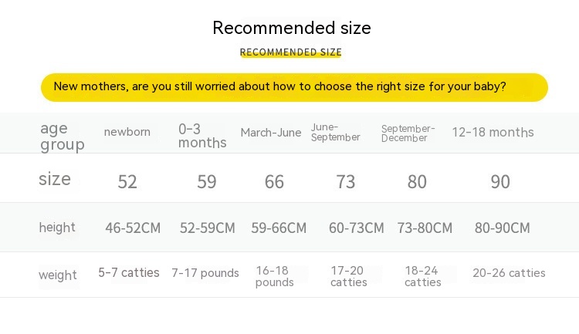Image resolution: width=579 pixels, height=334 pixels.
Task: Click the "20-26 catties" weight cell
Action: tap(509, 273)
